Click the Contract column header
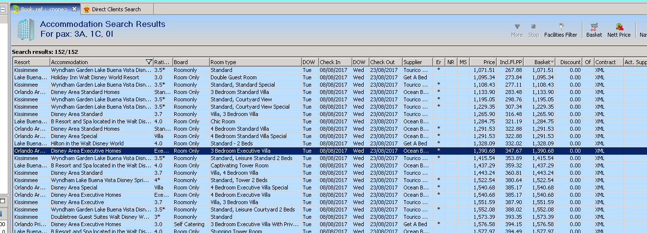The width and height of the screenshot is (647, 233). [608, 62]
